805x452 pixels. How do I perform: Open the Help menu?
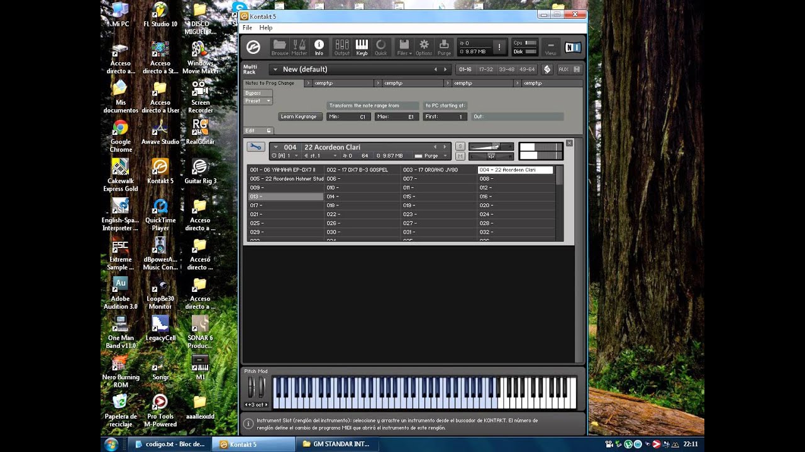click(x=266, y=28)
